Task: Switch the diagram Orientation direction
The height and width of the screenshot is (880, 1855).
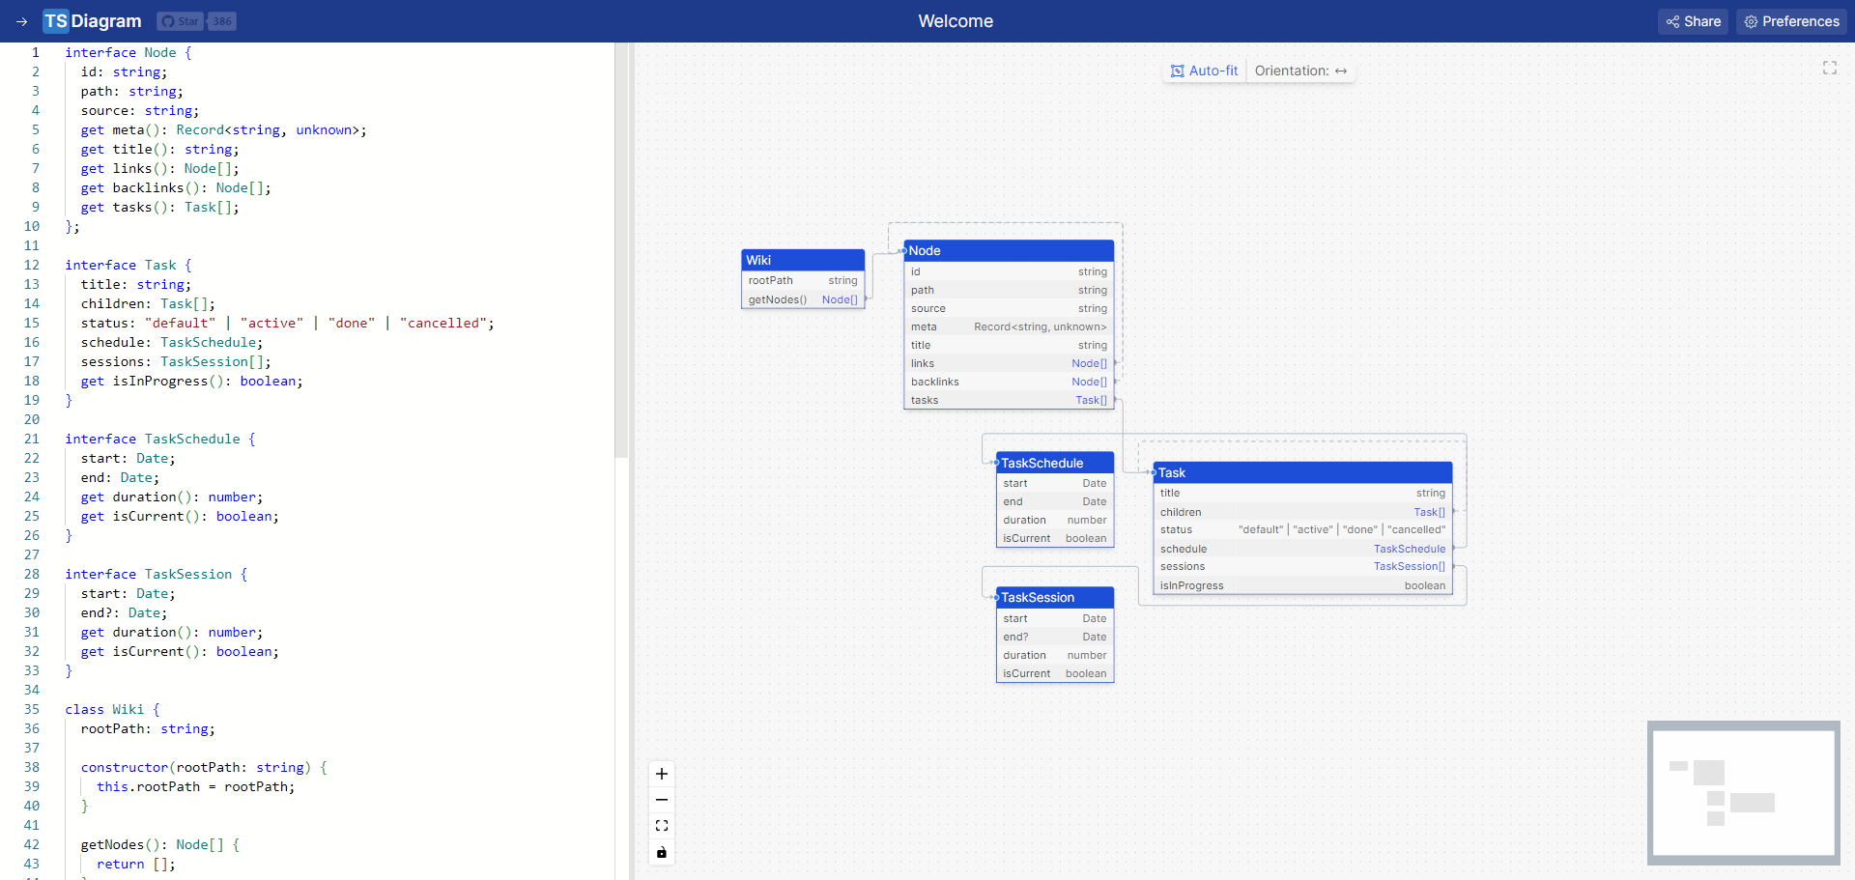Action: pos(1300,71)
